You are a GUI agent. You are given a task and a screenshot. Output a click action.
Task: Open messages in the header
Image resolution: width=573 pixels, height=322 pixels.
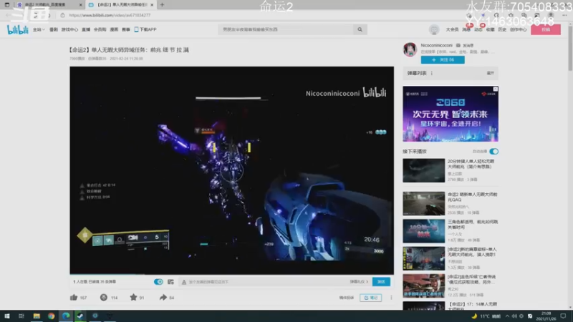click(x=466, y=29)
